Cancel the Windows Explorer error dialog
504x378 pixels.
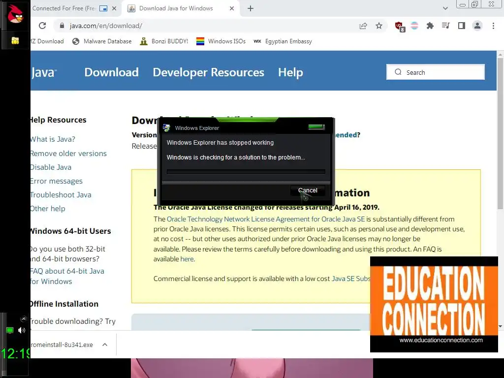pyautogui.click(x=308, y=190)
